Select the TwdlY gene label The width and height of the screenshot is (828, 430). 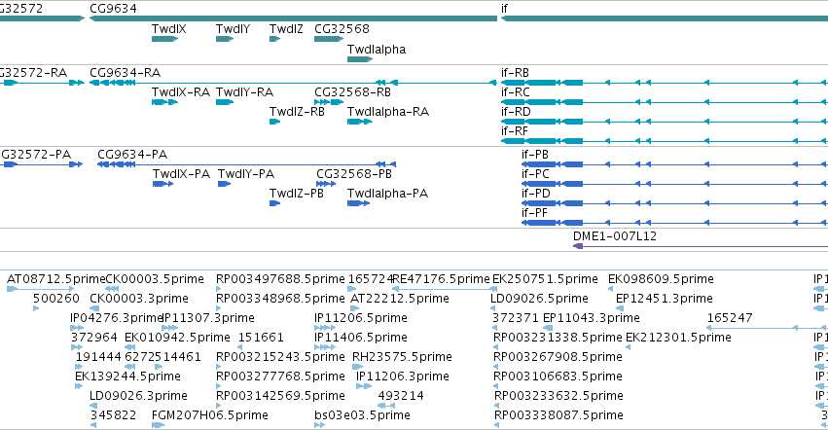(x=233, y=28)
